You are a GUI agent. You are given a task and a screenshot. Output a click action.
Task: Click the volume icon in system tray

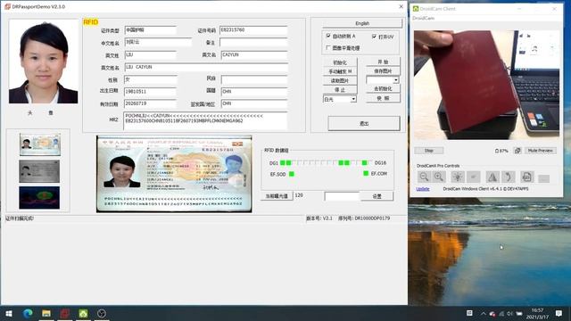(509, 313)
